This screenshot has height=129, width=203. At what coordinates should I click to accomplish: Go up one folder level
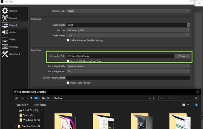coord(31,98)
